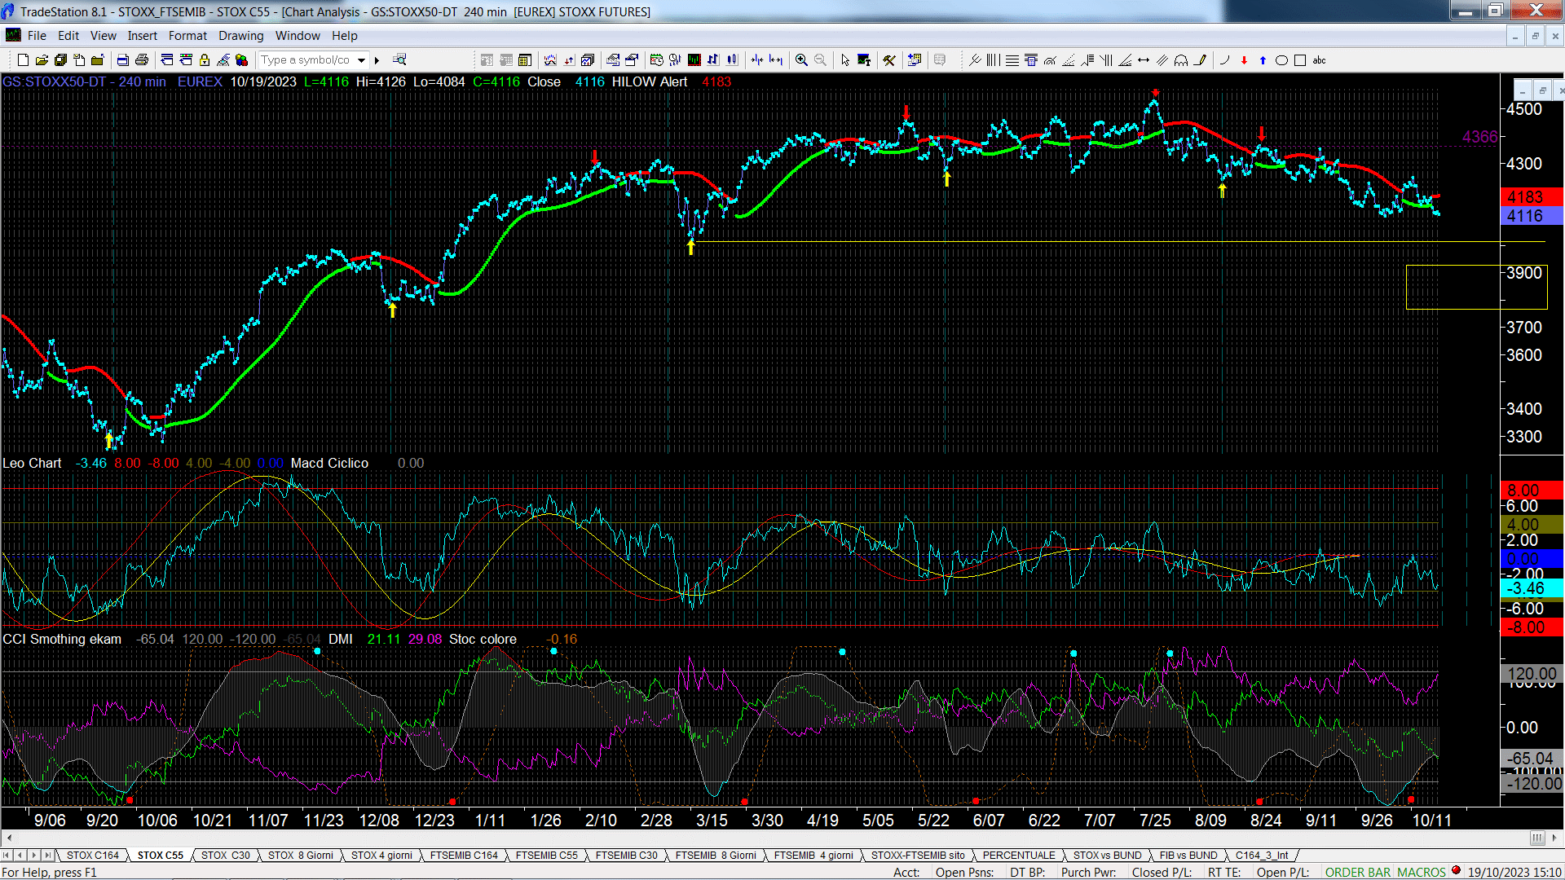Click the save all disks icon
This screenshot has height=880, width=1565.
point(60,59)
